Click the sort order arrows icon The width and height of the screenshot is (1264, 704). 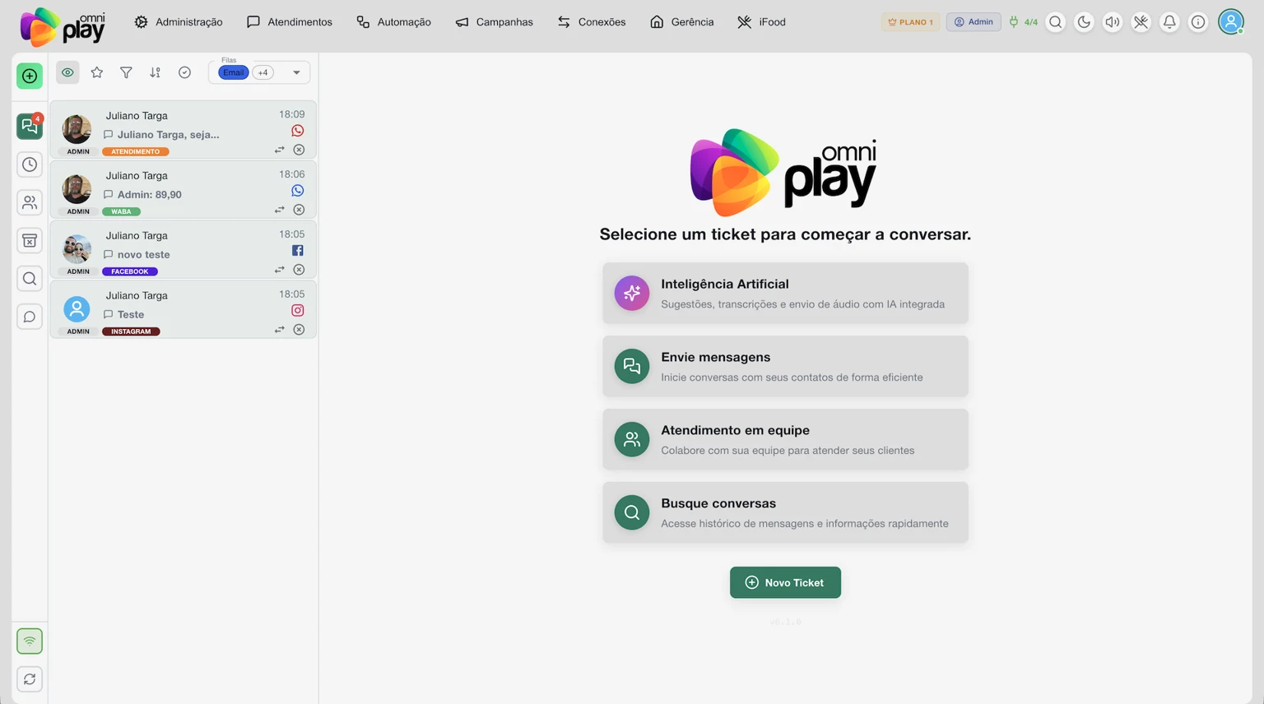click(156, 72)
